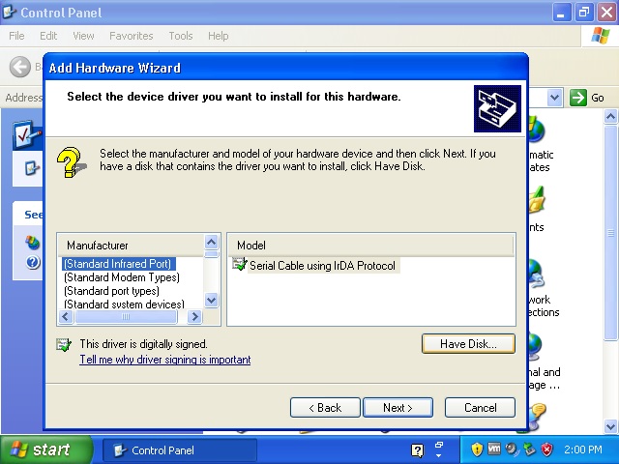Open the Favorites menu
Screen dimensions: 619x464
[x=131, y=36]
